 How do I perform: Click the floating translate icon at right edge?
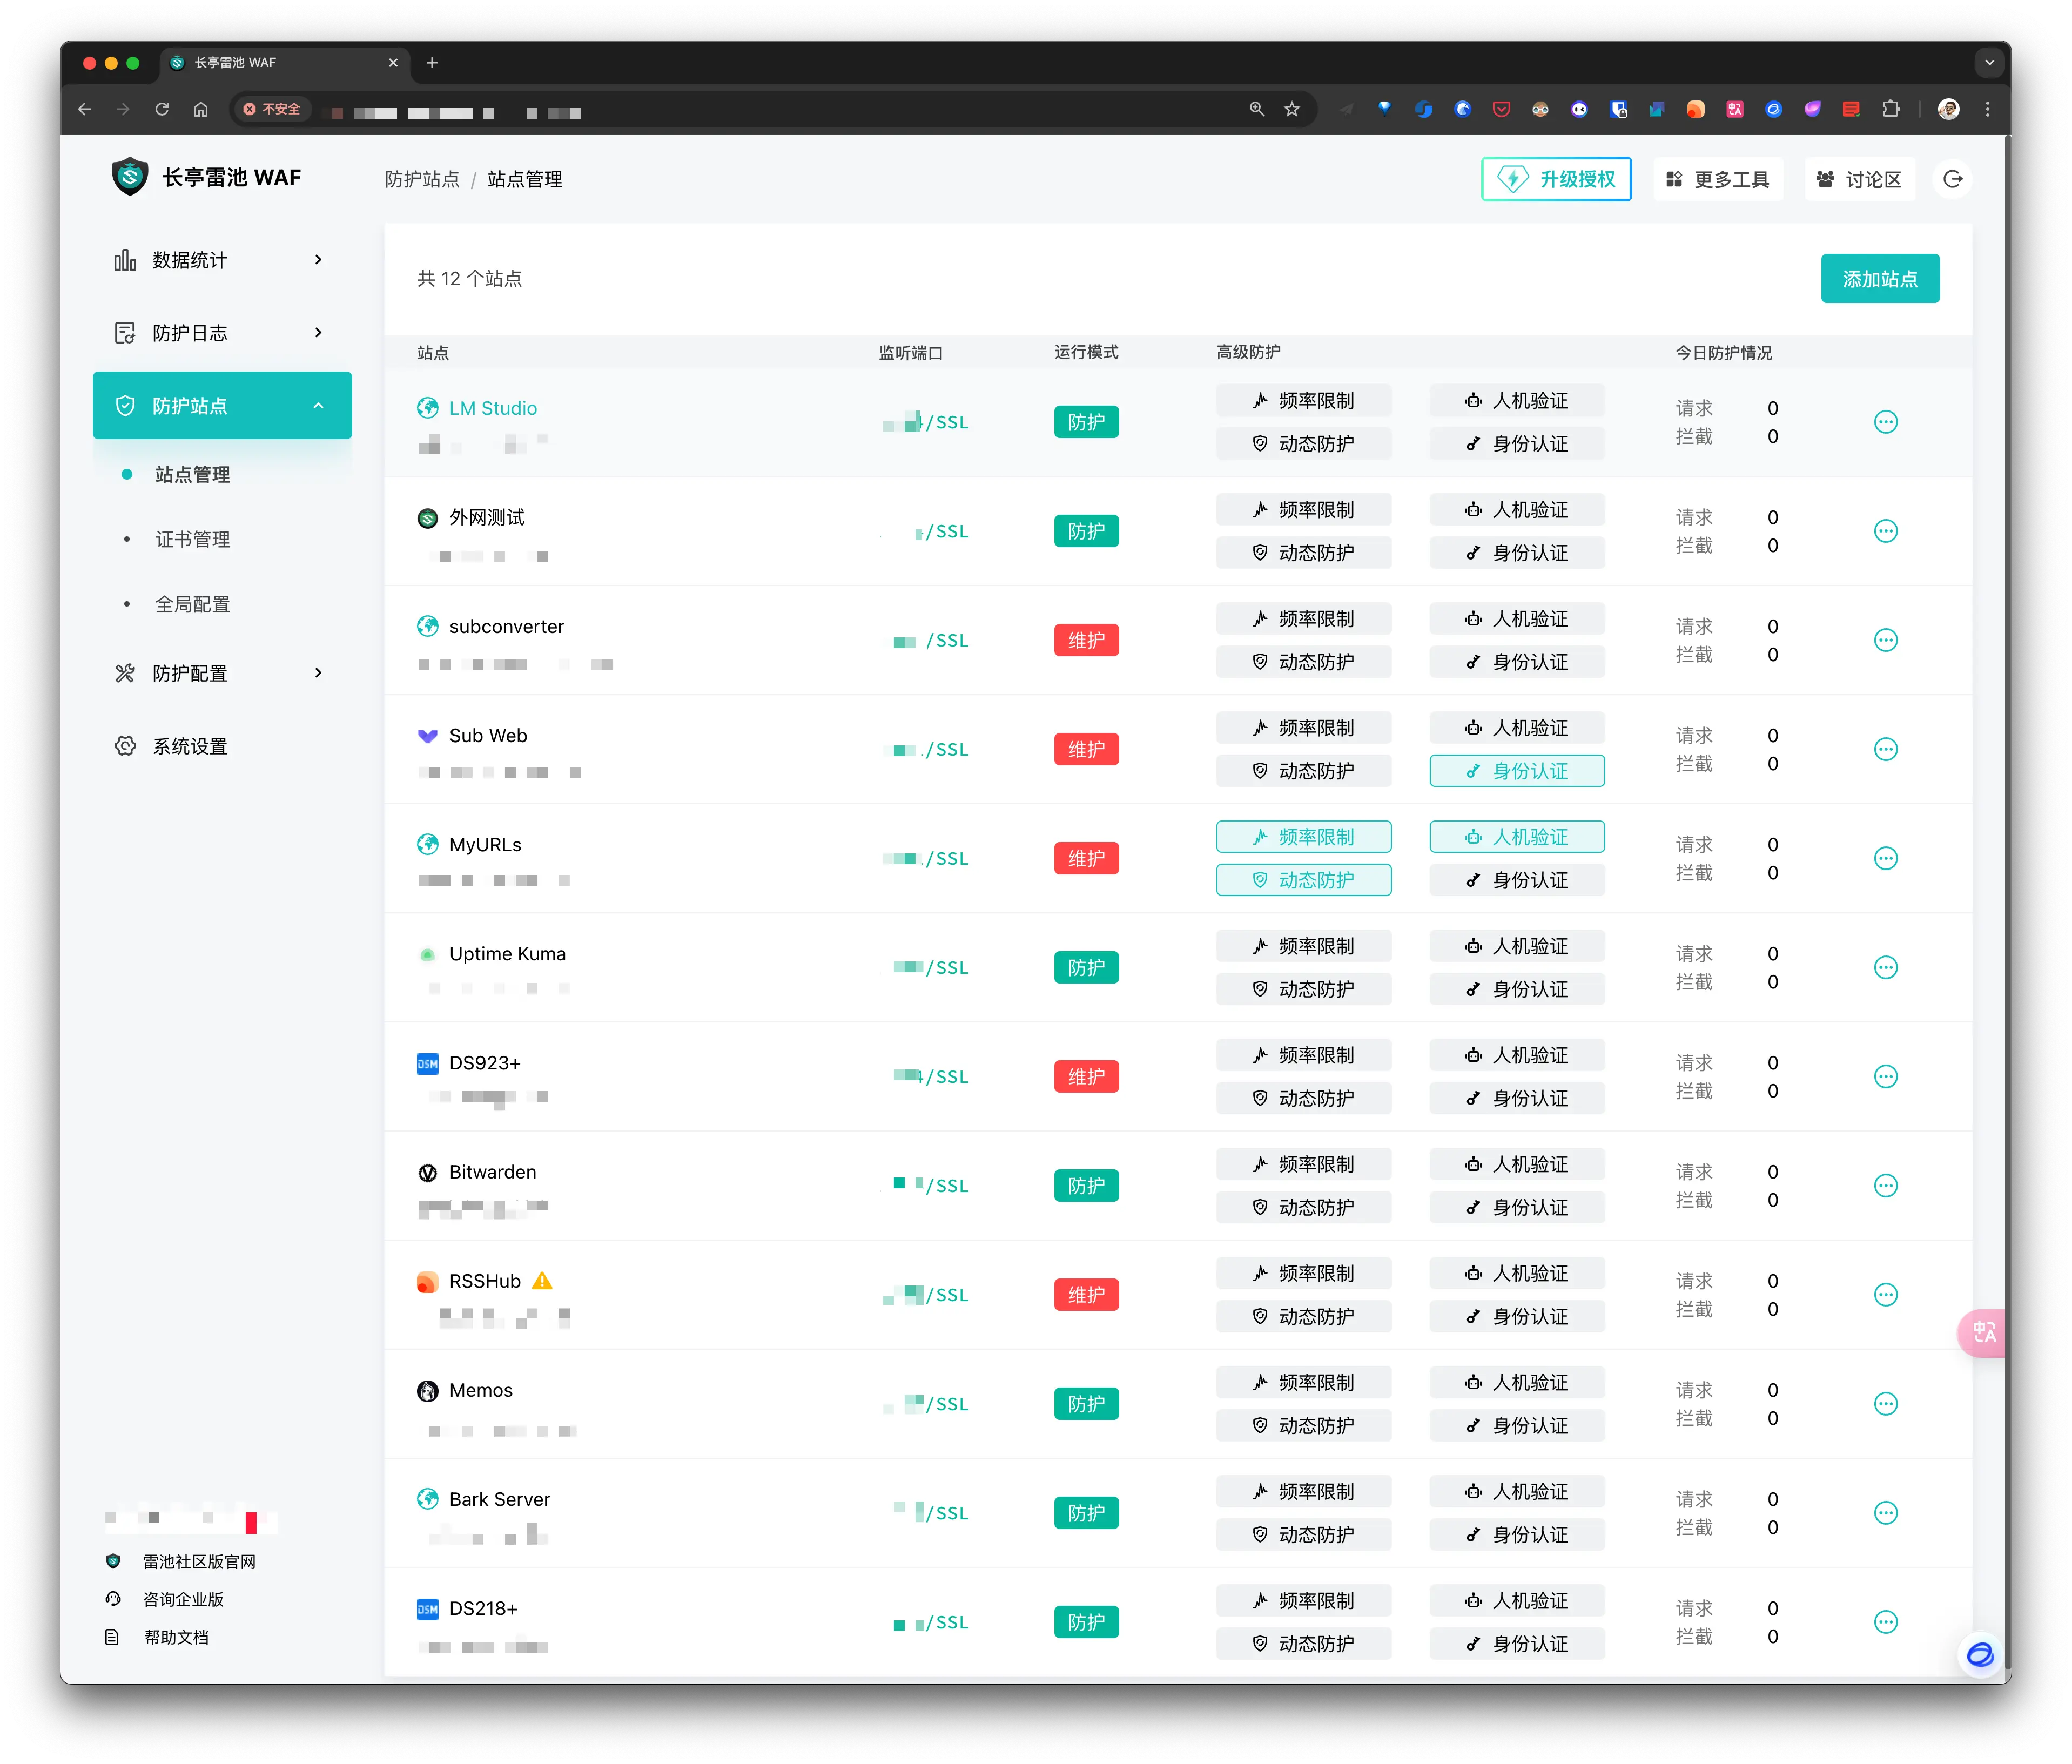click(1983, 1332)
